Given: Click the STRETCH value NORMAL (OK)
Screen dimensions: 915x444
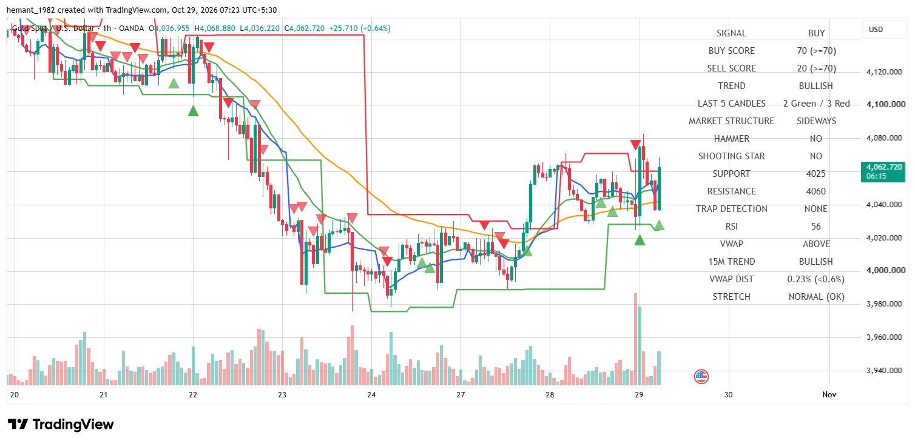Looking at the screenshot, I should coord(816,297).
